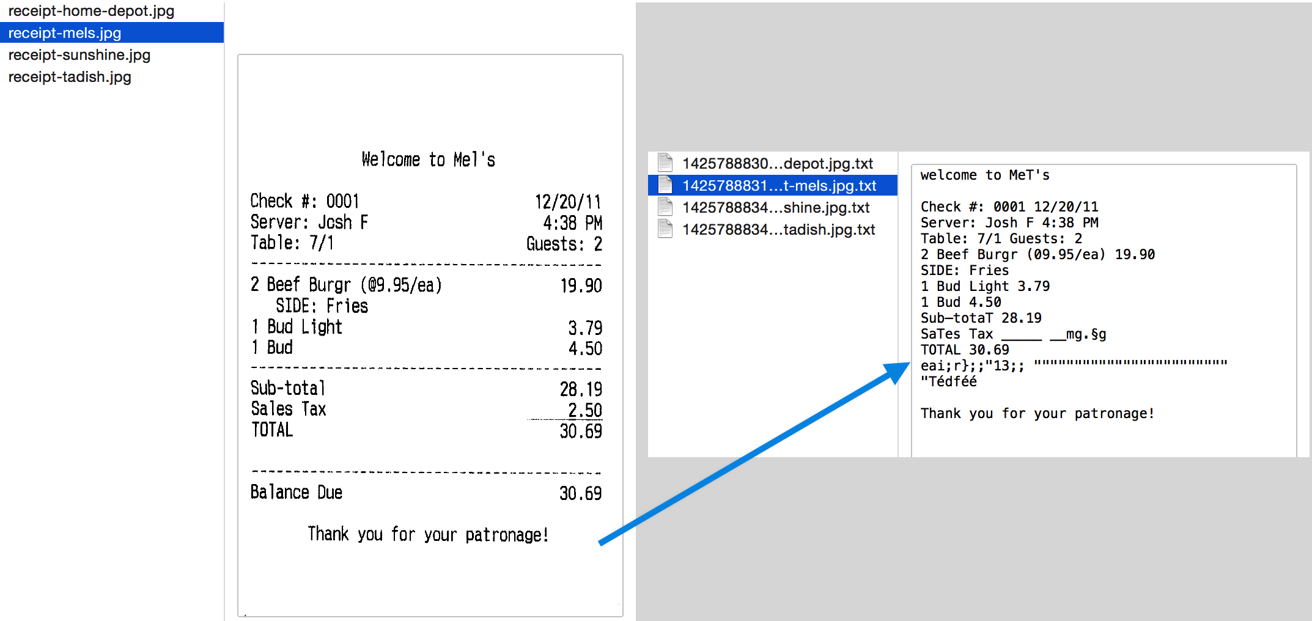Click the 'TOTAL 30.69' line in text preview
The height and width of the screenshot is (621, 1312).
(965, 350)
